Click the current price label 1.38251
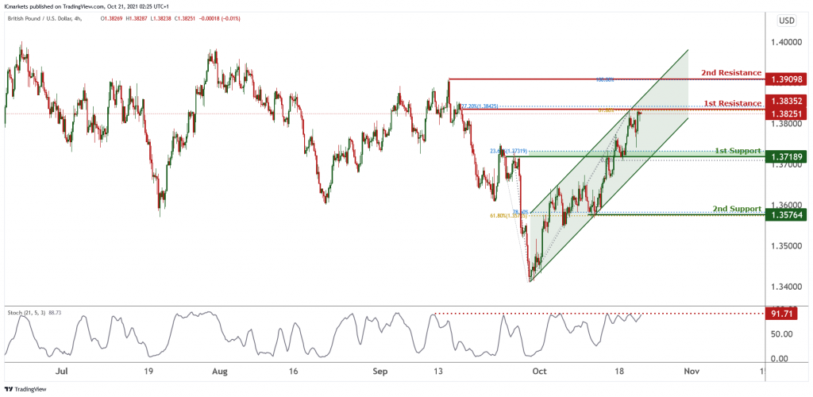Image resolution: width=813 pixels, height=397 pixels. click(787, 113)
